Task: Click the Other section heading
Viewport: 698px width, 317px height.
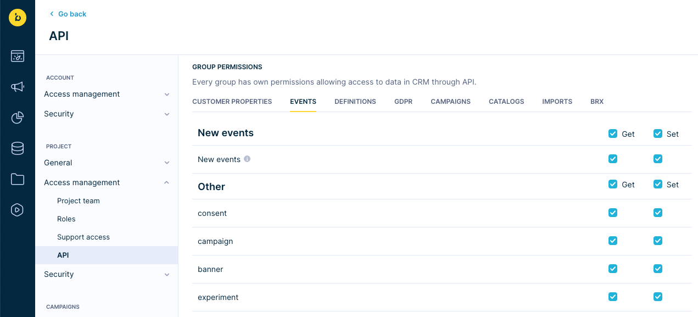Action: coord(211,187)
